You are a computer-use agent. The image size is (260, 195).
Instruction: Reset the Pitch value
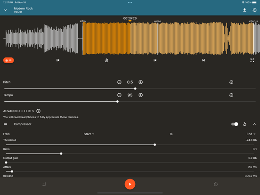click(x=231, y=82)
